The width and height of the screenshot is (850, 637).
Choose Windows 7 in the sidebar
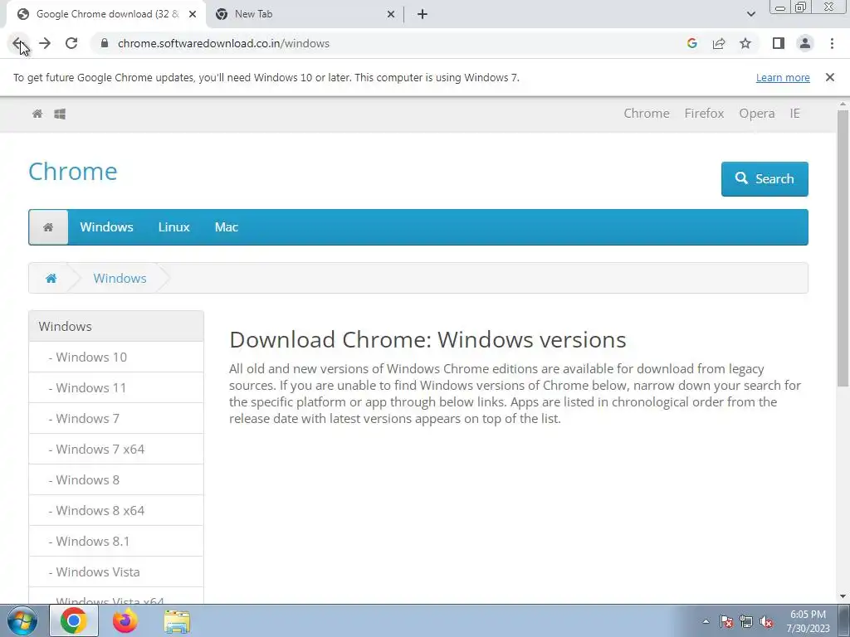(x=116, y=418)
